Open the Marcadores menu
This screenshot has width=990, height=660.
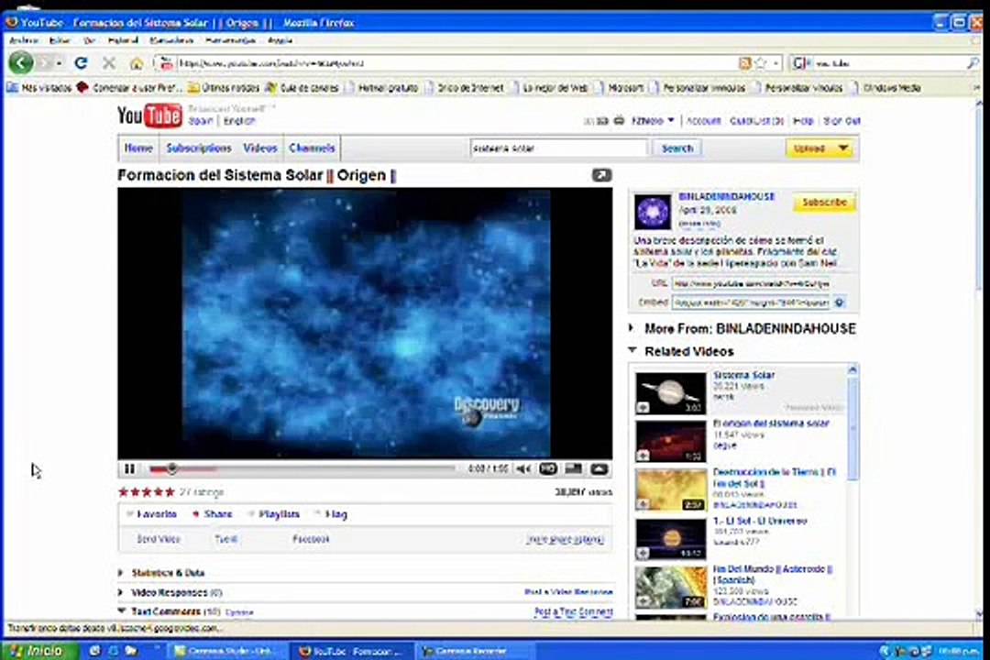171,40
